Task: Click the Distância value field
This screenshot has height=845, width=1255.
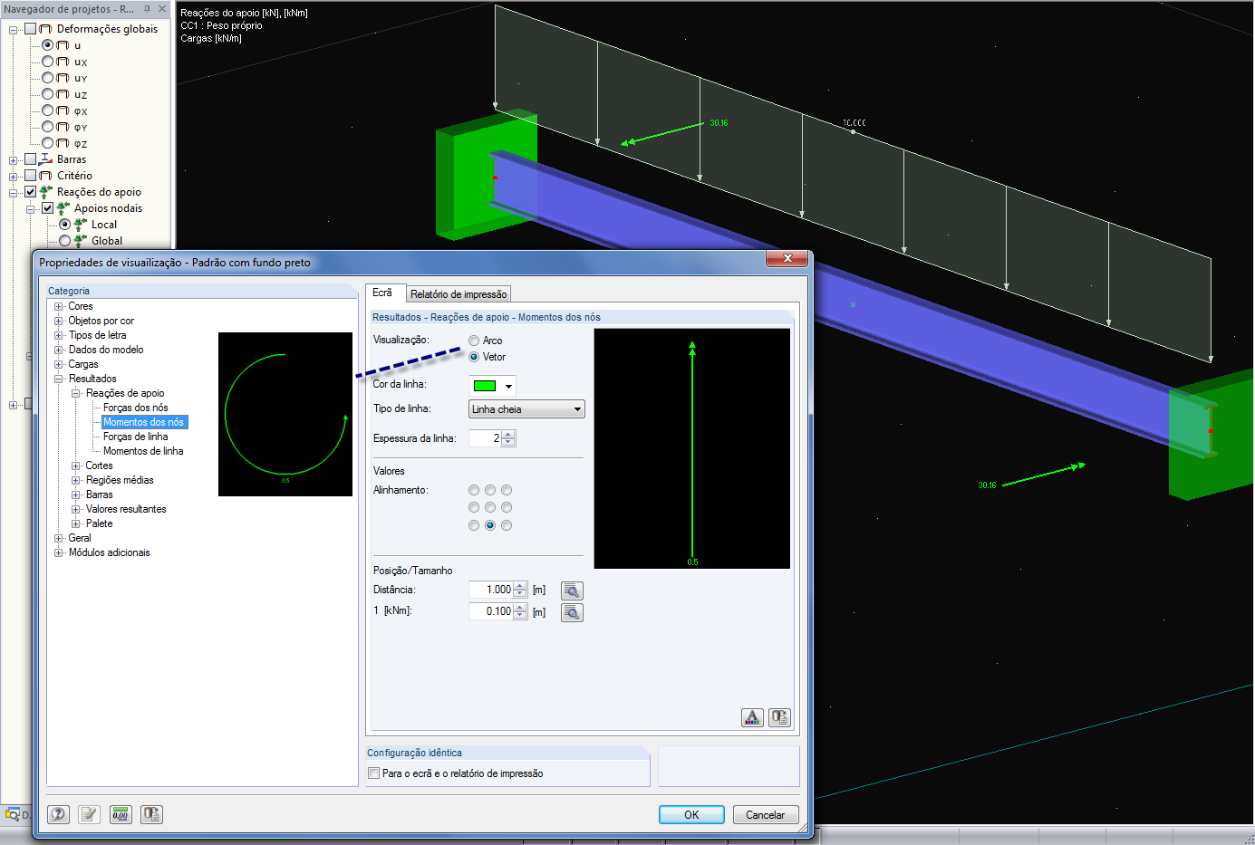Action: click(491, 590)
